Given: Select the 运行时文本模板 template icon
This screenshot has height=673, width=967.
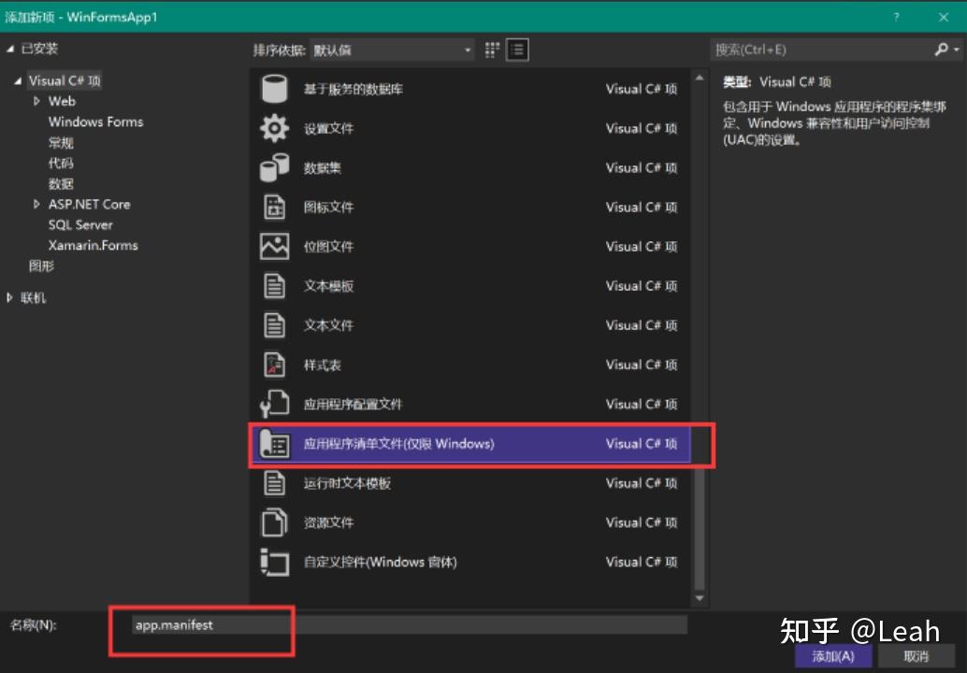Looking at the screenshot, I should (275, 483).
